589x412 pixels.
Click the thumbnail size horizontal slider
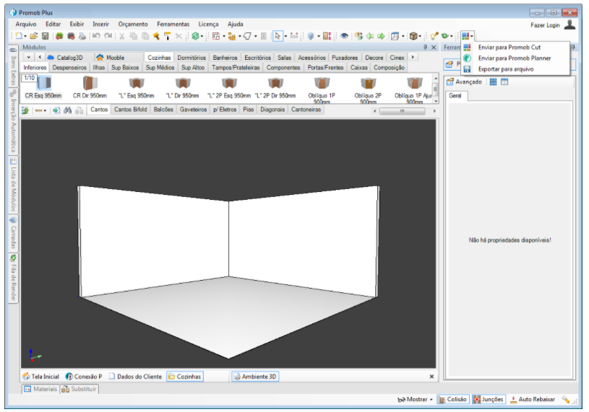(x=402, y=111)
